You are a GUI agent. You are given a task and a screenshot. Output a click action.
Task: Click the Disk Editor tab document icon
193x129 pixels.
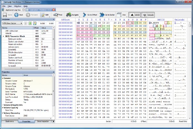[28, 10]
